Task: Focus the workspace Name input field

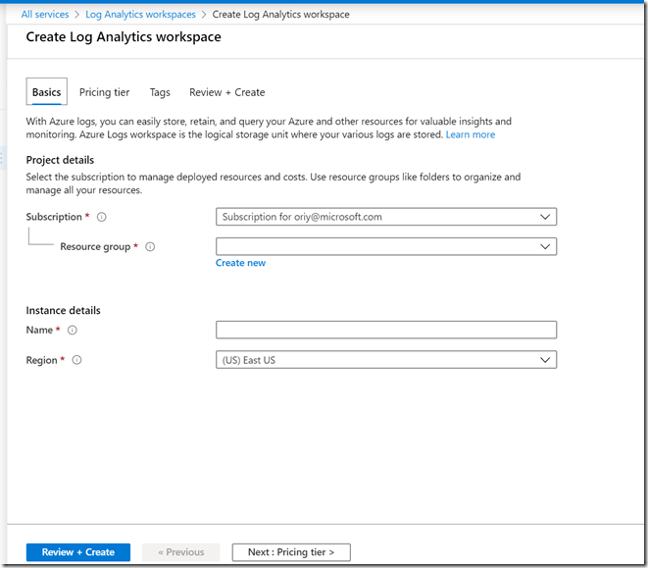Action: pos(386,330)
